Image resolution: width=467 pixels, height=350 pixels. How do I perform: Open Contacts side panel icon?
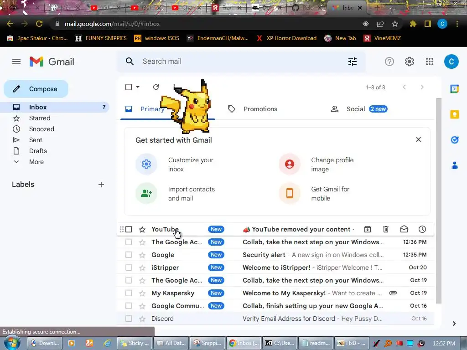(455, 165)
